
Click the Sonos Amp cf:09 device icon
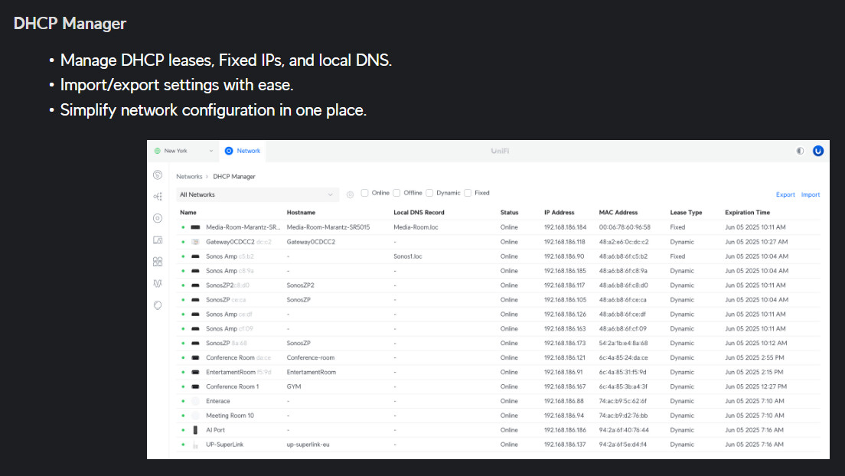(x=195, y=329)
